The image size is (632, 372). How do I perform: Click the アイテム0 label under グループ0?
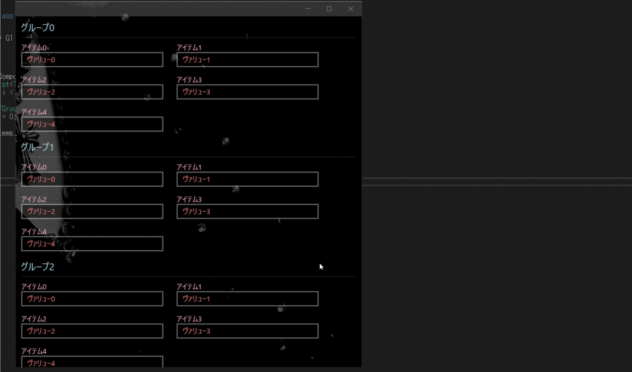[34, 48]
